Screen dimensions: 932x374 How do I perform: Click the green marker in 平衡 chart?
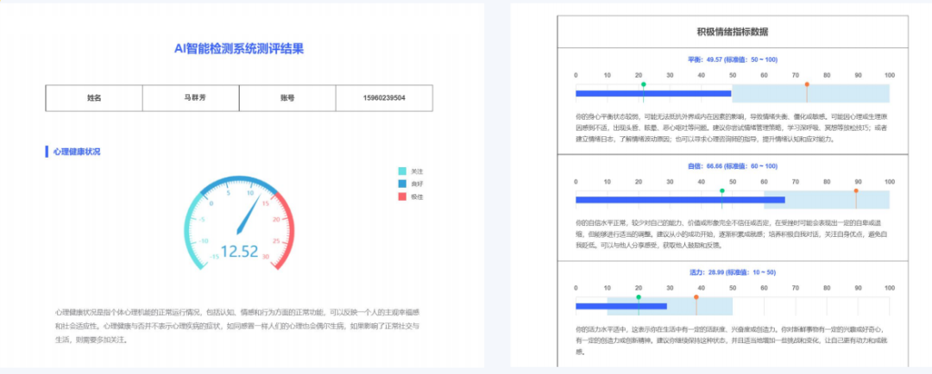point(643,84)
